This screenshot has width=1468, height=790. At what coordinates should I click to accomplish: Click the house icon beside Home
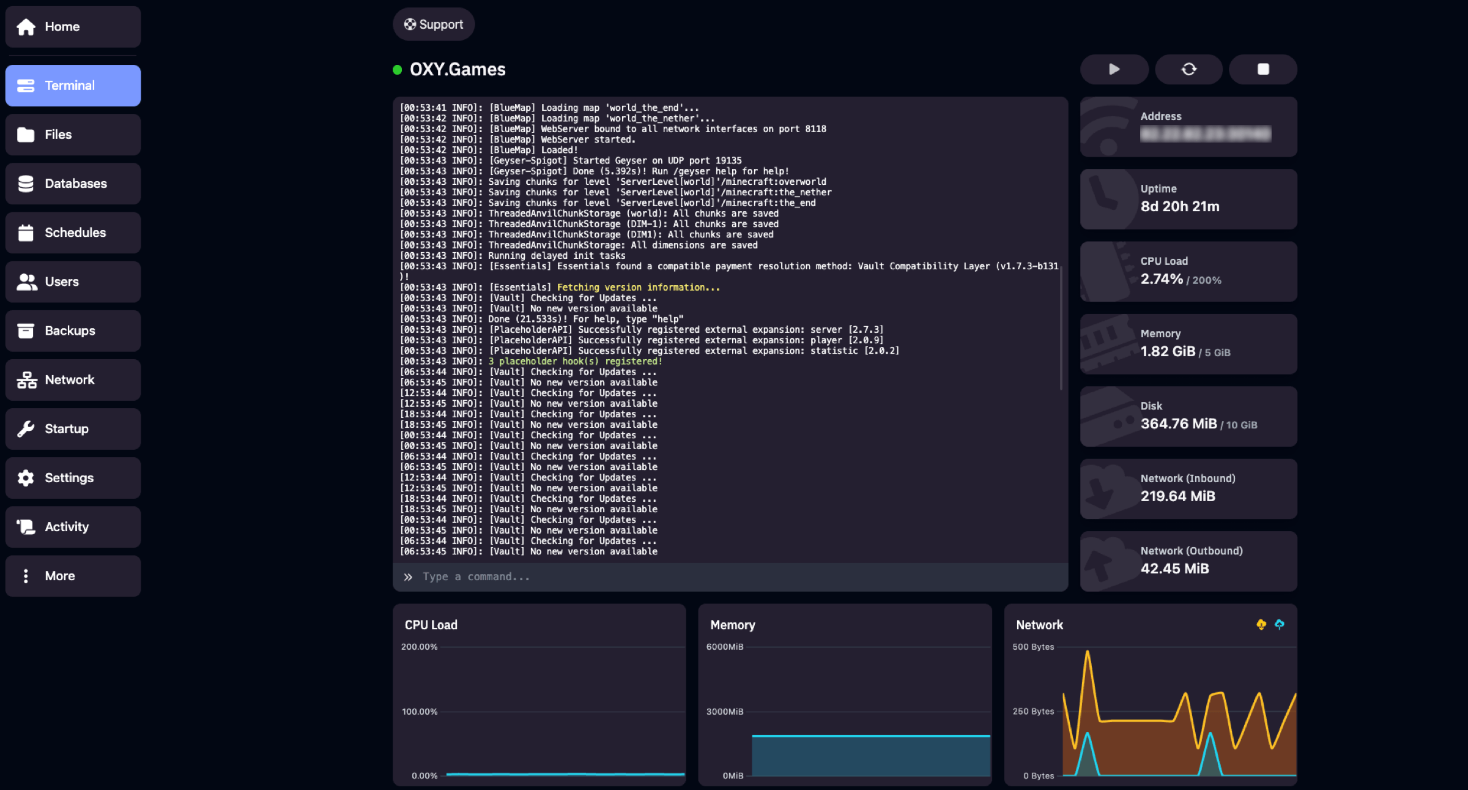coord(26,27)
